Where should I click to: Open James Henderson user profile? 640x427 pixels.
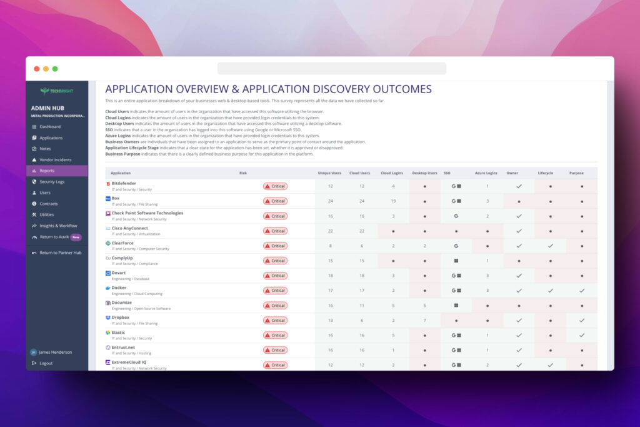(51, 352)
